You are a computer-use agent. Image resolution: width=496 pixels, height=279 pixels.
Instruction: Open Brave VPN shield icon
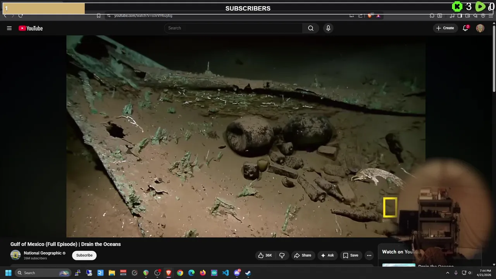coord(483,16)
